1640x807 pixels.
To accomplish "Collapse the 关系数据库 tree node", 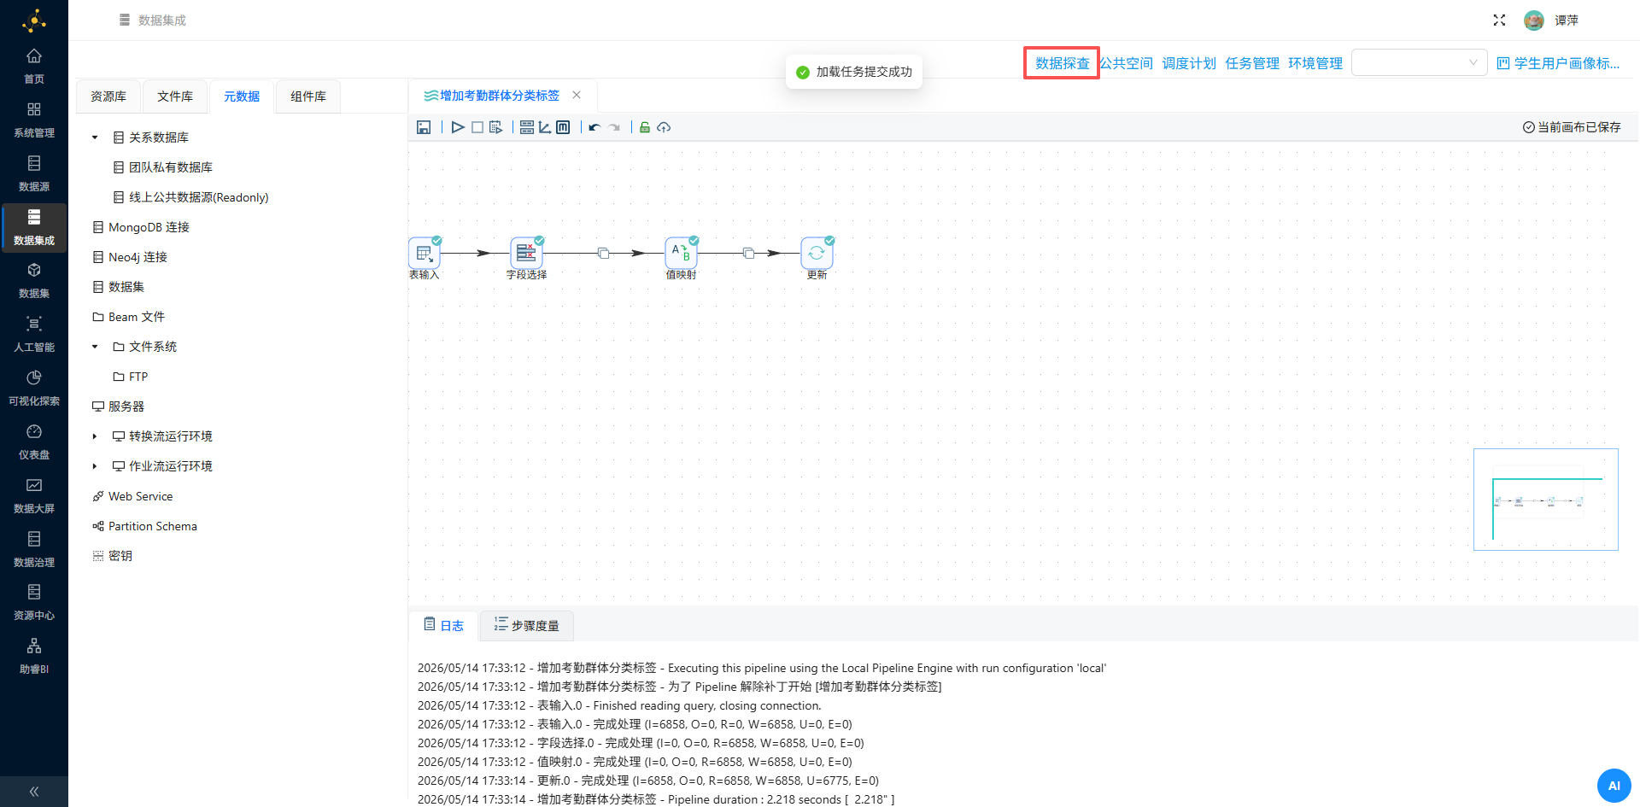I will click(95, 137).
